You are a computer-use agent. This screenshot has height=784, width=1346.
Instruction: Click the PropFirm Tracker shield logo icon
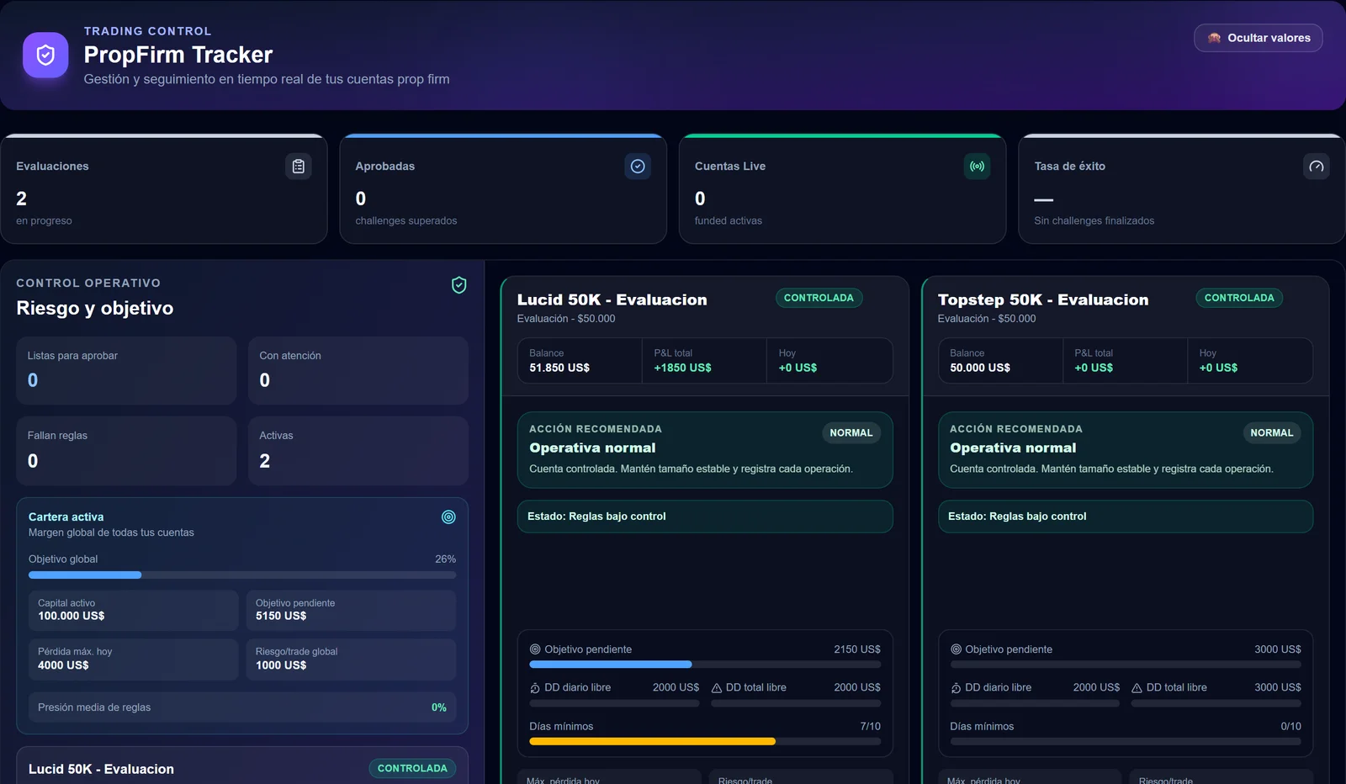tap(45, 56)
